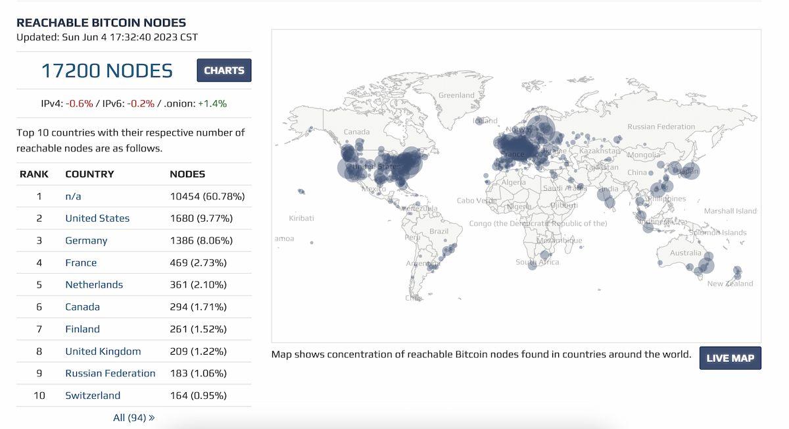The height and width of the screenshot is (429, 789).
Task: Click the 17200 NODES count heading
Action: point(107,70)
